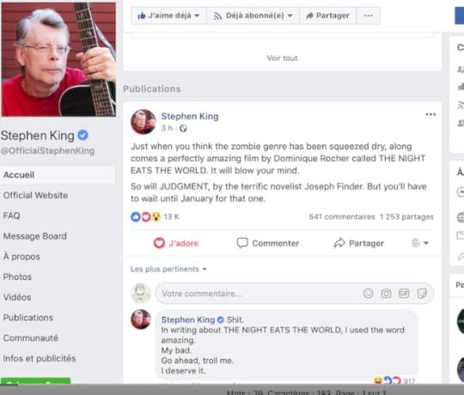Open the profile switcher dropdown next to Partager

pos(419,243)
